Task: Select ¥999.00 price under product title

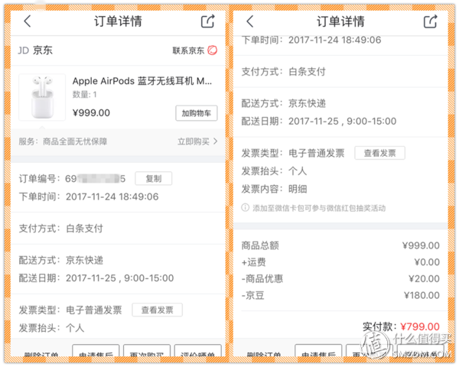Action: (x=91, y=112)
